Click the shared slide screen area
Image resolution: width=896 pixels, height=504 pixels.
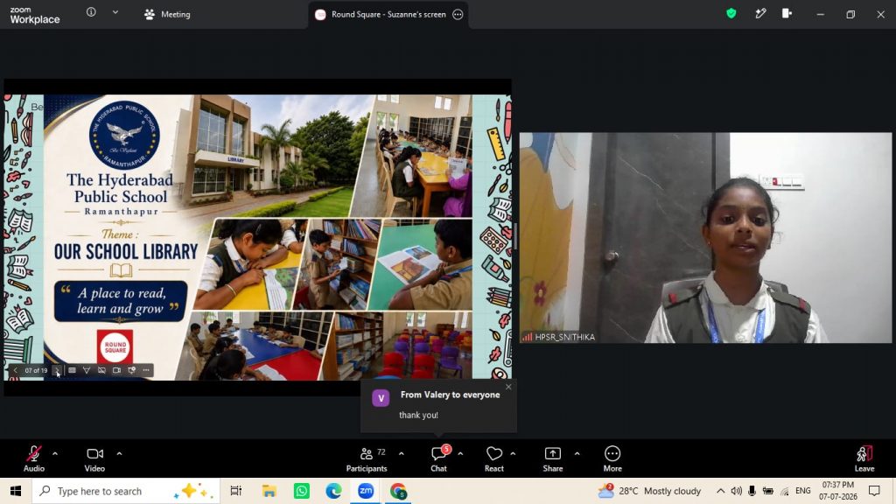tap(258, 237)
